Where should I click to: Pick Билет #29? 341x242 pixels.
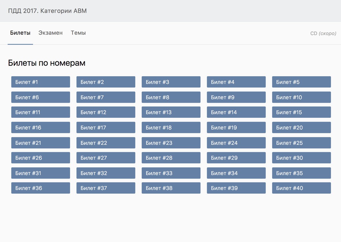[236, 158]
